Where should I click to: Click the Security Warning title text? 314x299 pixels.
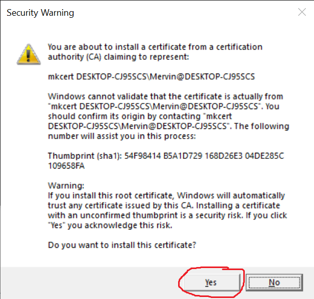(x=40, y=13)
